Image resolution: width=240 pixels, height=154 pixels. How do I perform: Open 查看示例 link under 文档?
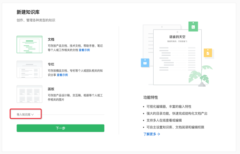[84, 50]
